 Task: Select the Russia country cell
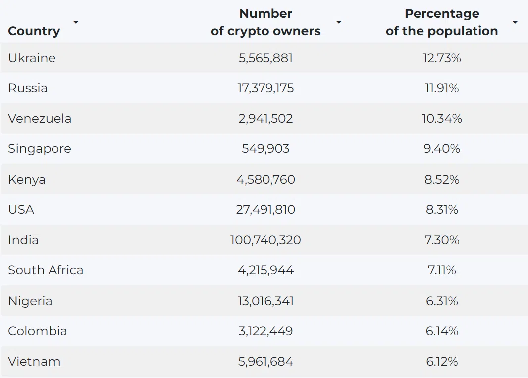(x=28, y=88)
